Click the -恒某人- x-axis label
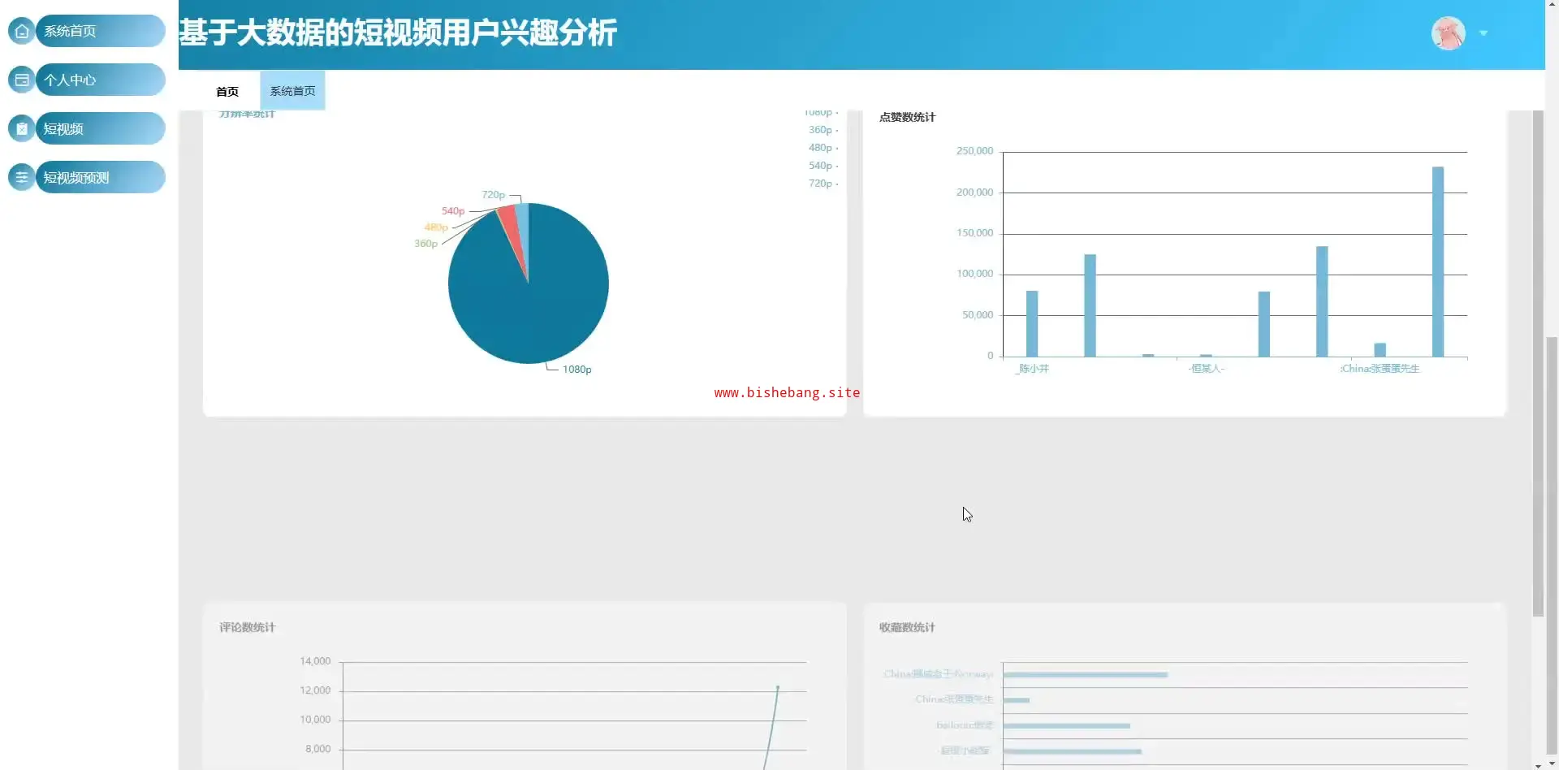This screenshot has width=1559, height=770. tap(1206, 369)
